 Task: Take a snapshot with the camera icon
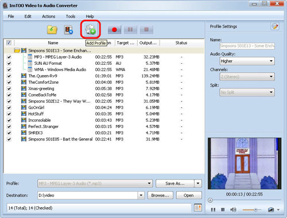coord(271,210)
